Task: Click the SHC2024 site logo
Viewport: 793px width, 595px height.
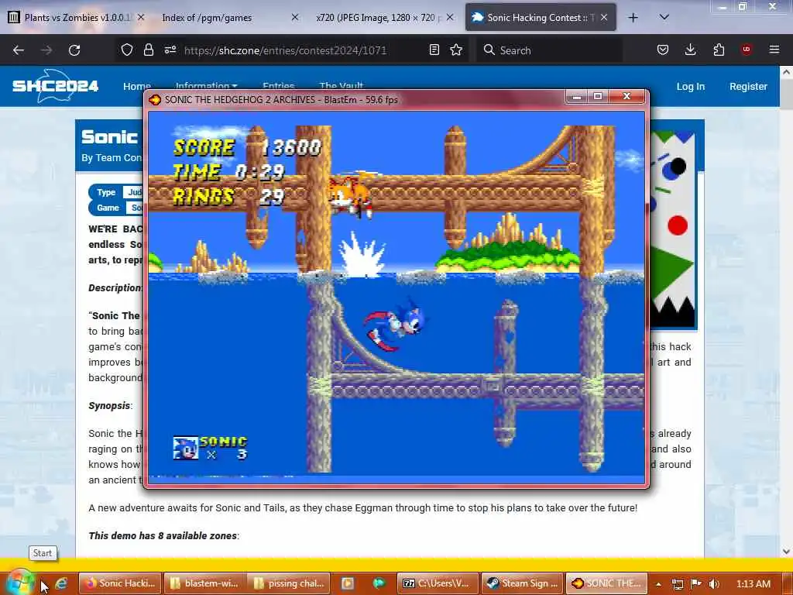Action: pos(56,85)
